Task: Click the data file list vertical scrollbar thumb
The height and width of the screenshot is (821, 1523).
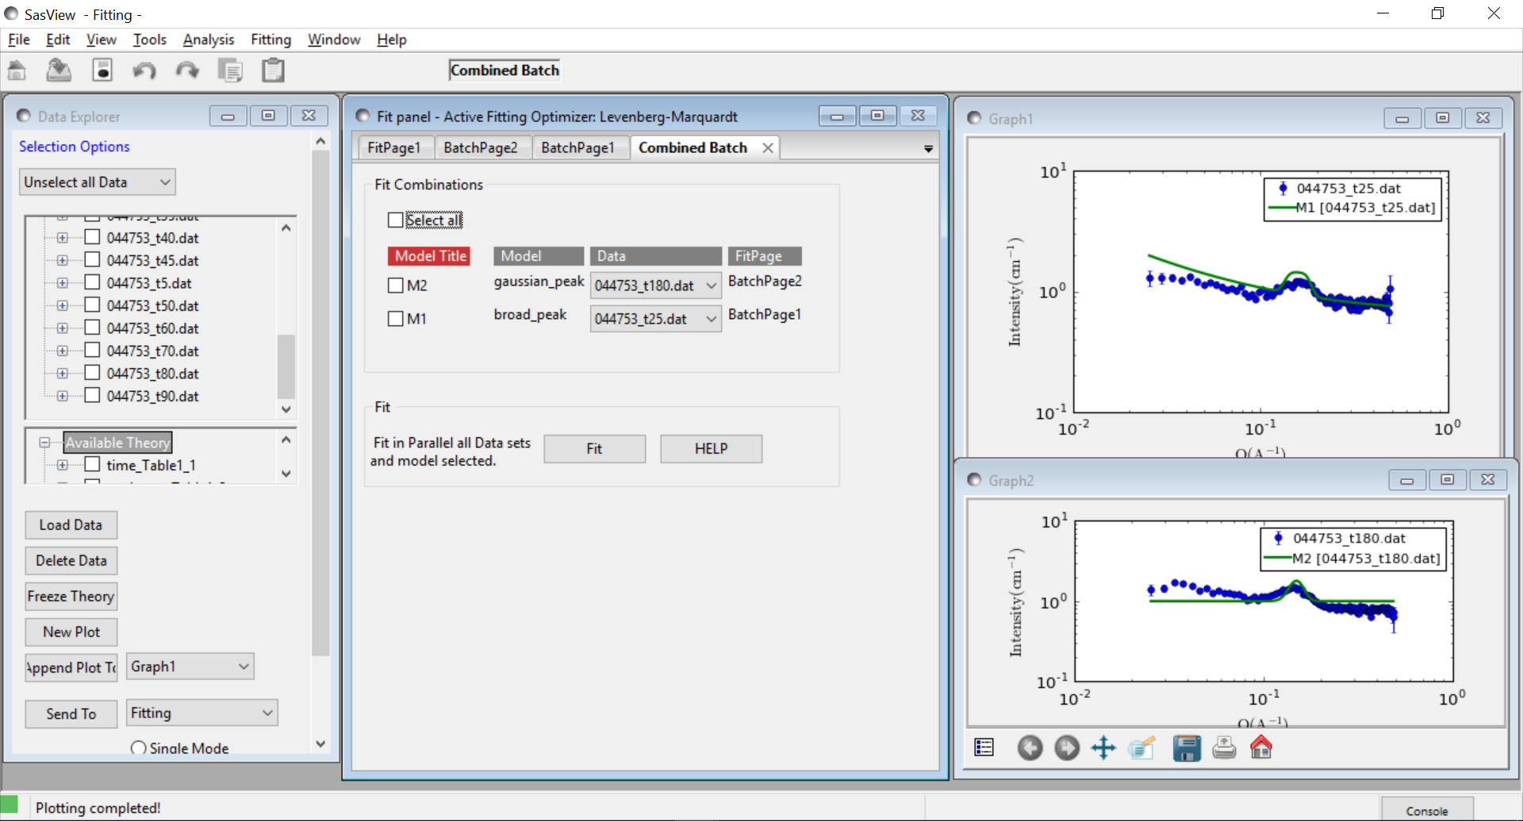Action: (286, 365)
